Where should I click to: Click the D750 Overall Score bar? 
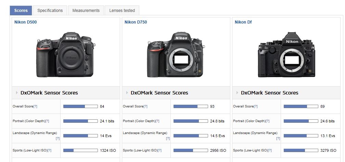190,106
